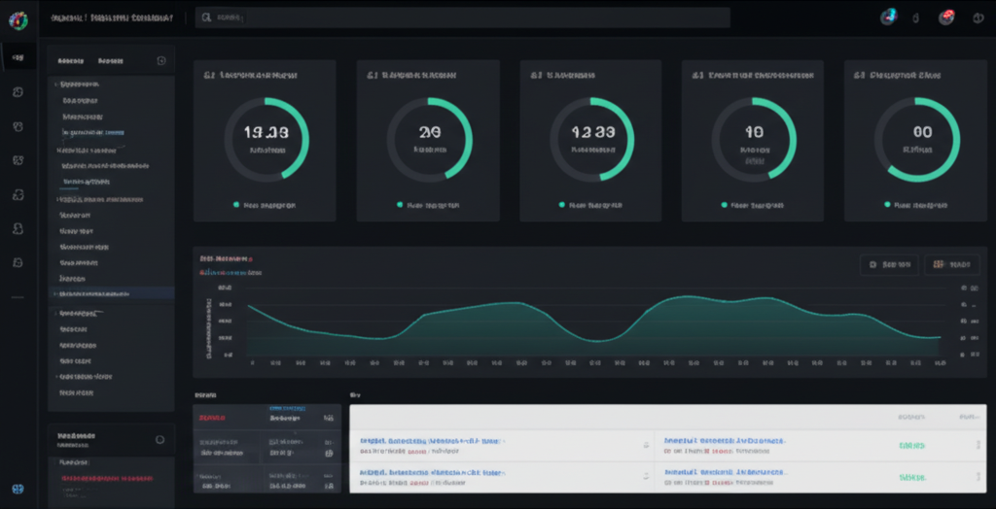Click the small icon between the two avatars
996x509 pixels.
(x=916, y=18)
